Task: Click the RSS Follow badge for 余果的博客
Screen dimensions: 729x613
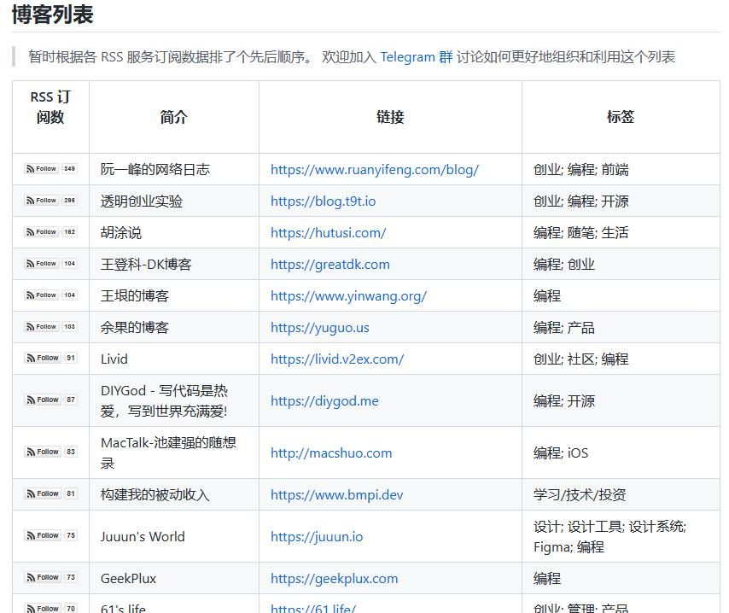Action: (50, 326)
